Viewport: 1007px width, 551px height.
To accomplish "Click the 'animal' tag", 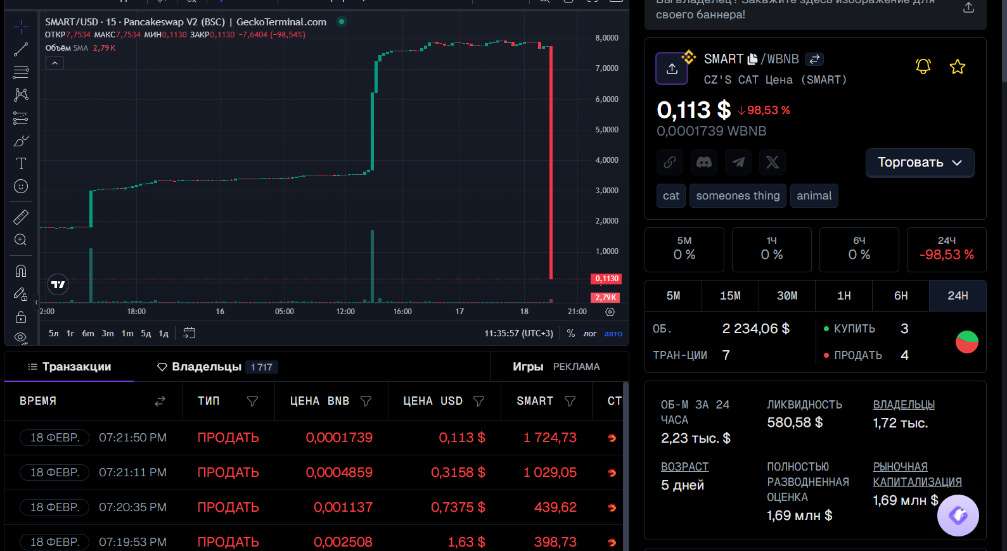I will [814, 196].
